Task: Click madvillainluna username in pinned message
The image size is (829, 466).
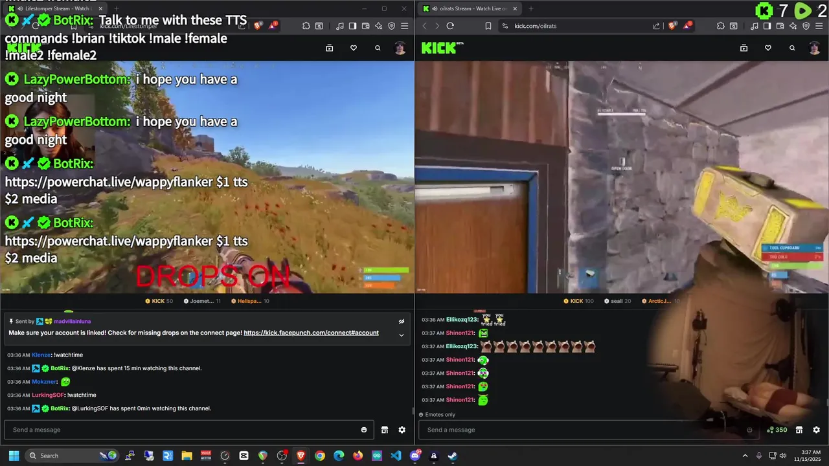Action: (73, 321)
